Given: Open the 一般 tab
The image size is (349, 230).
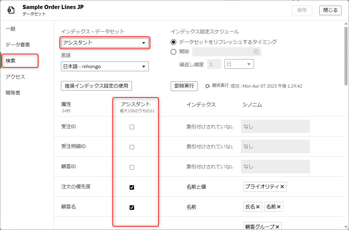Looking at the screenshot, I should click(x=10, y=28).
